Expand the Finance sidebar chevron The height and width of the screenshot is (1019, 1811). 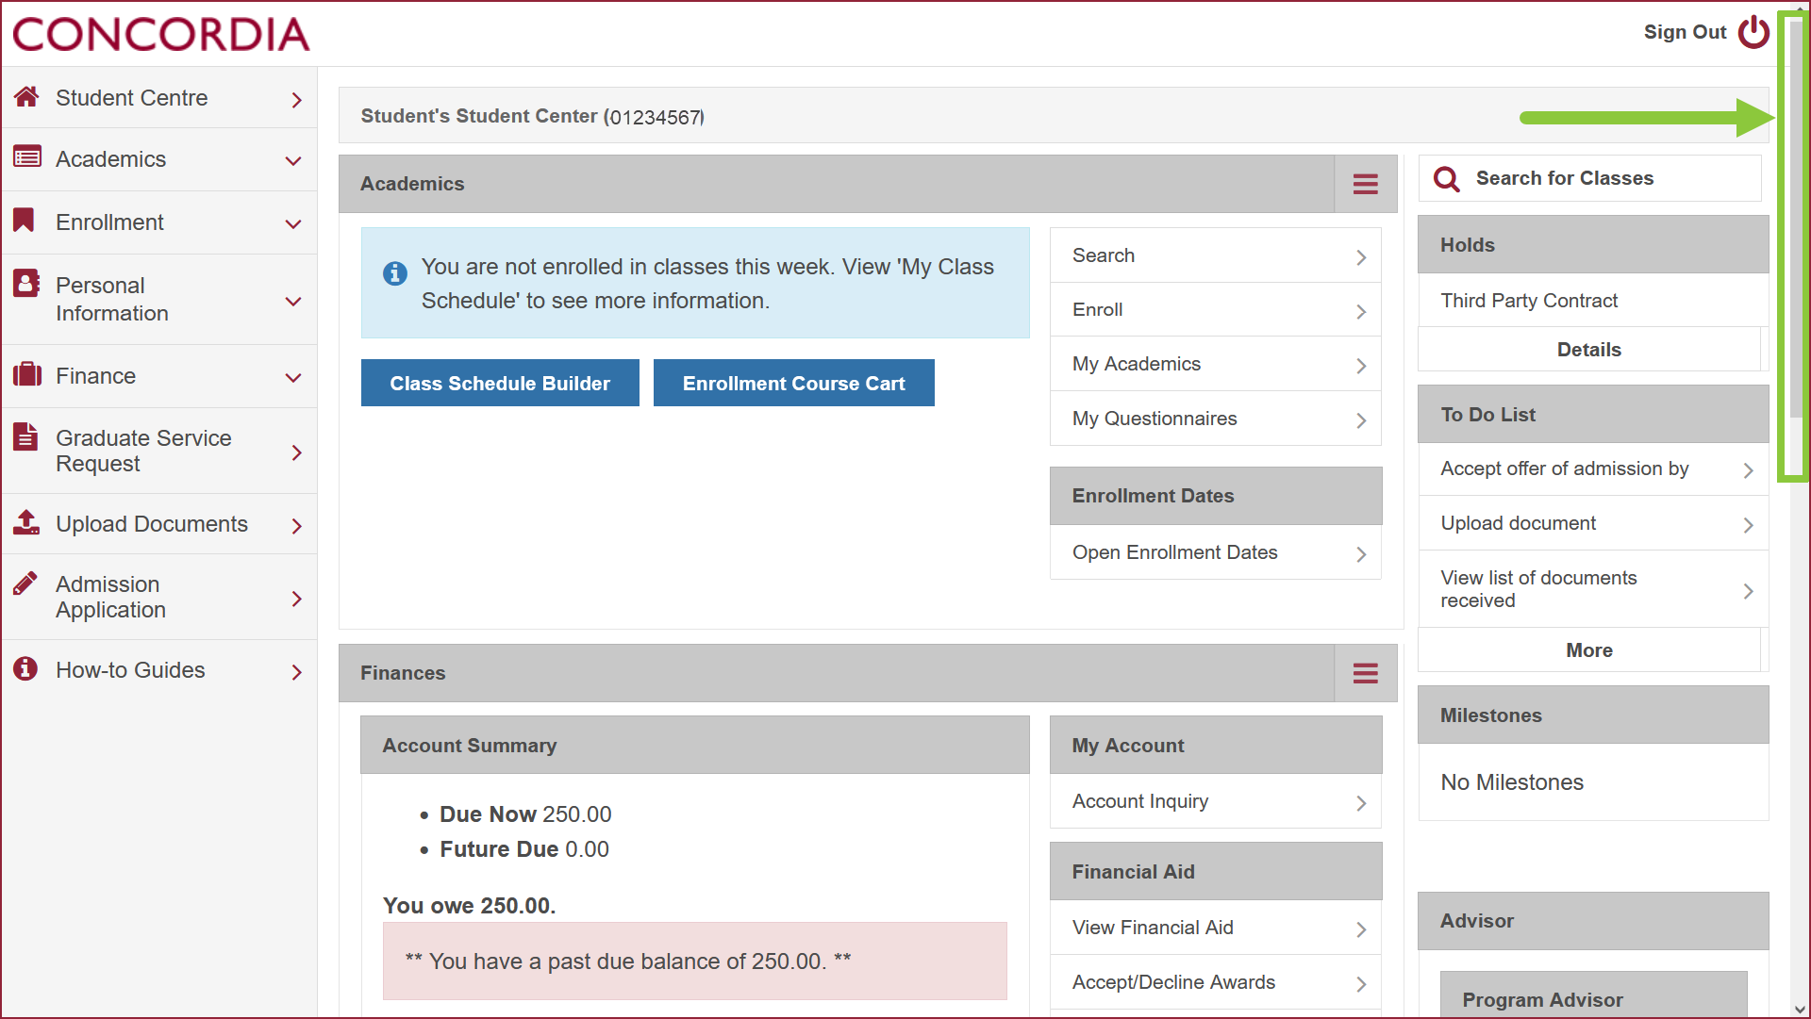tap(293, 377)
